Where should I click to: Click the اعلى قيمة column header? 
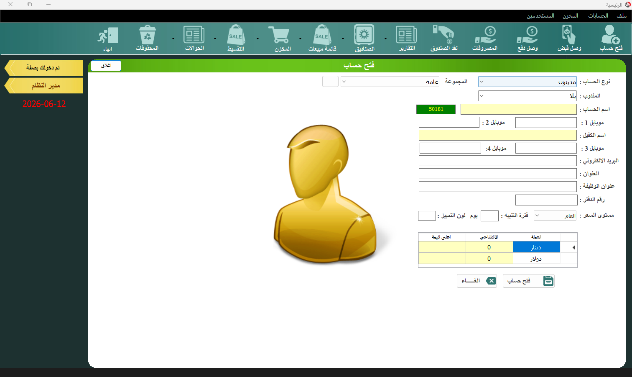[x=442, y=237]
